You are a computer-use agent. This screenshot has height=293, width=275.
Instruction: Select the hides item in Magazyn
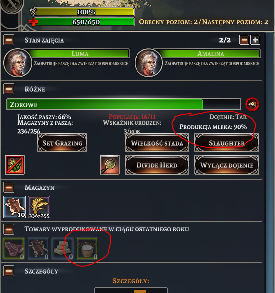(x=15, y=207)
